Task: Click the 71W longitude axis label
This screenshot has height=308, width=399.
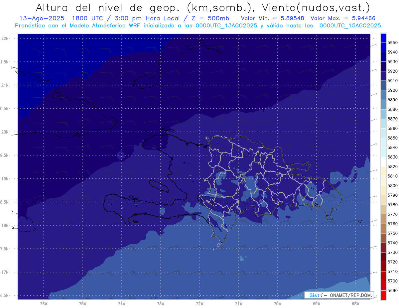Action: tap(238, 303)
